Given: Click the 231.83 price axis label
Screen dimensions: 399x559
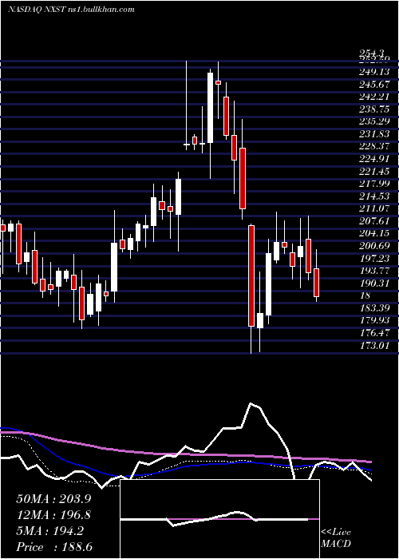Looking at the screenshot, I should point(373,134).
